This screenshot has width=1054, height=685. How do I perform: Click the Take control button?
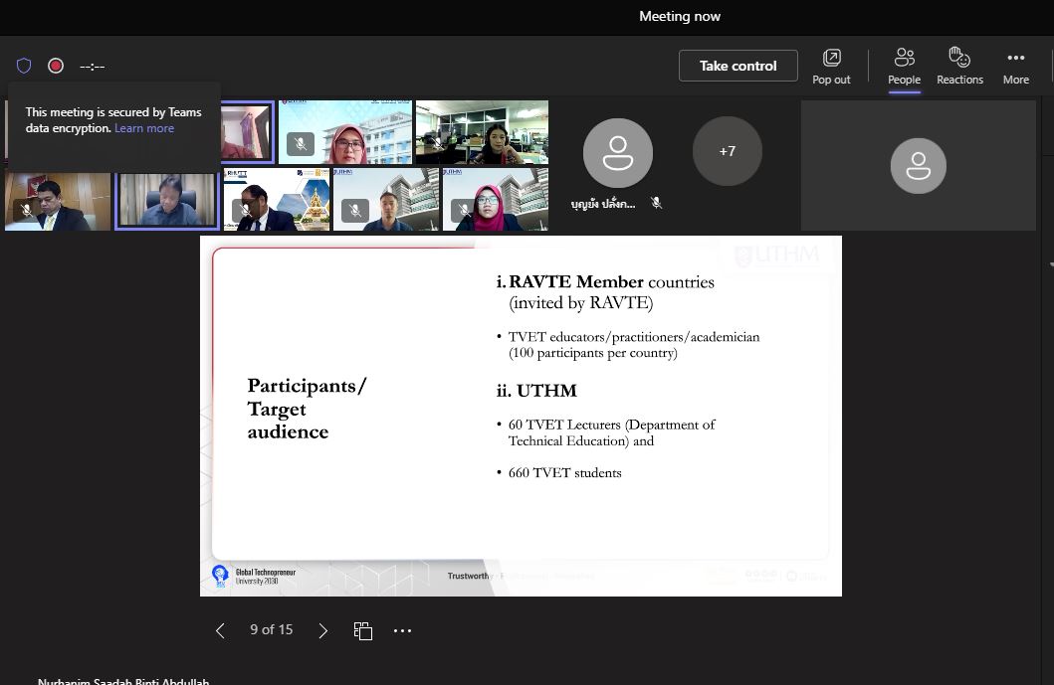pyautogui.click(x=738, y=66)
